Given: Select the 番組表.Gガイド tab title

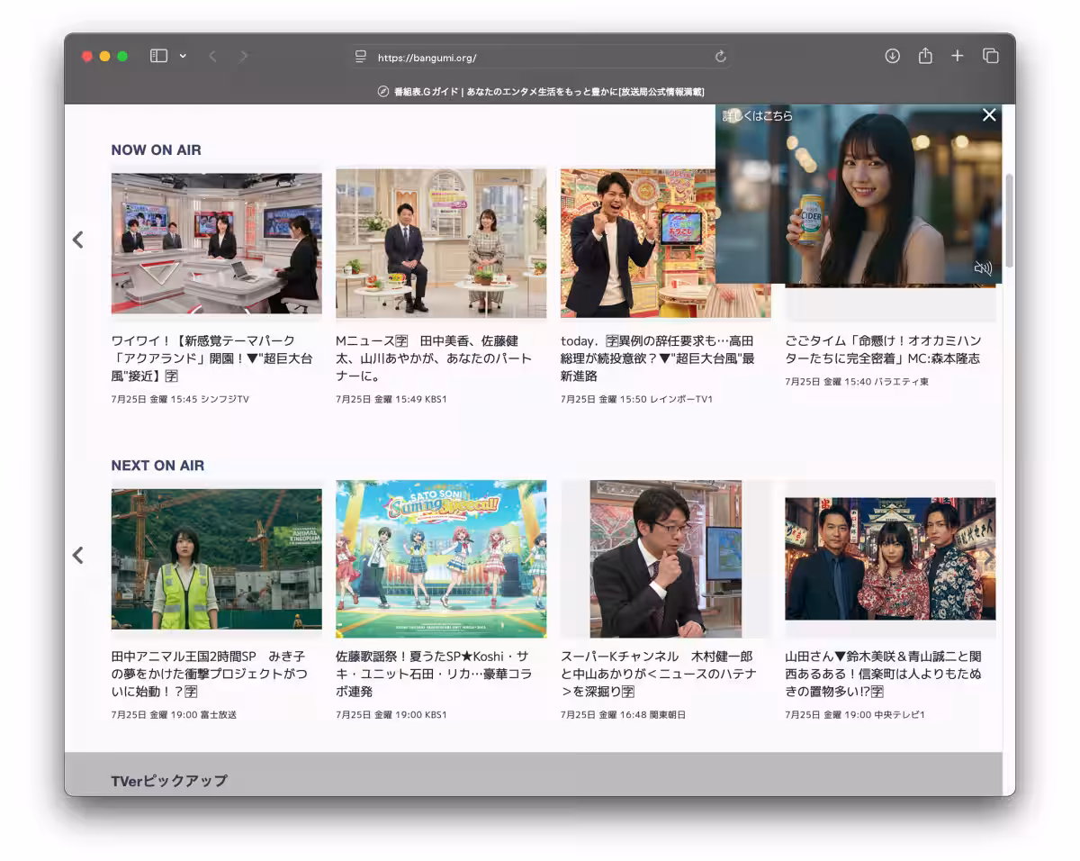Looking at the screenshot, I should 540,91.
